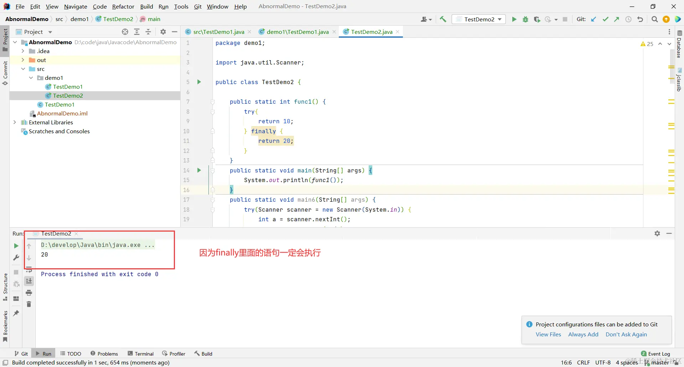Commit changes with the Git checkmark

click(605, 19)
